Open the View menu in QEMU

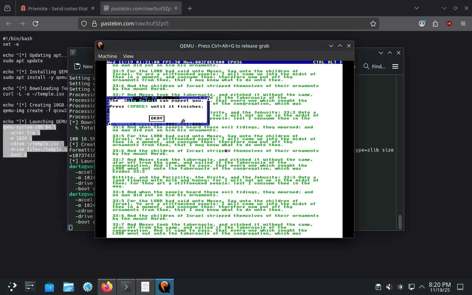[x=128, y=56]
